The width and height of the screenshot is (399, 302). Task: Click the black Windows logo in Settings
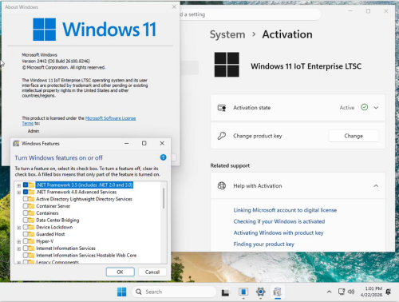click(x=227, y=65)
